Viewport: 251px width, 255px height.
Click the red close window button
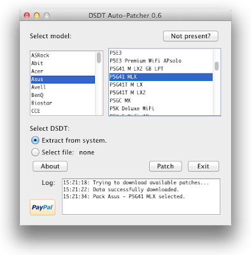27,15
